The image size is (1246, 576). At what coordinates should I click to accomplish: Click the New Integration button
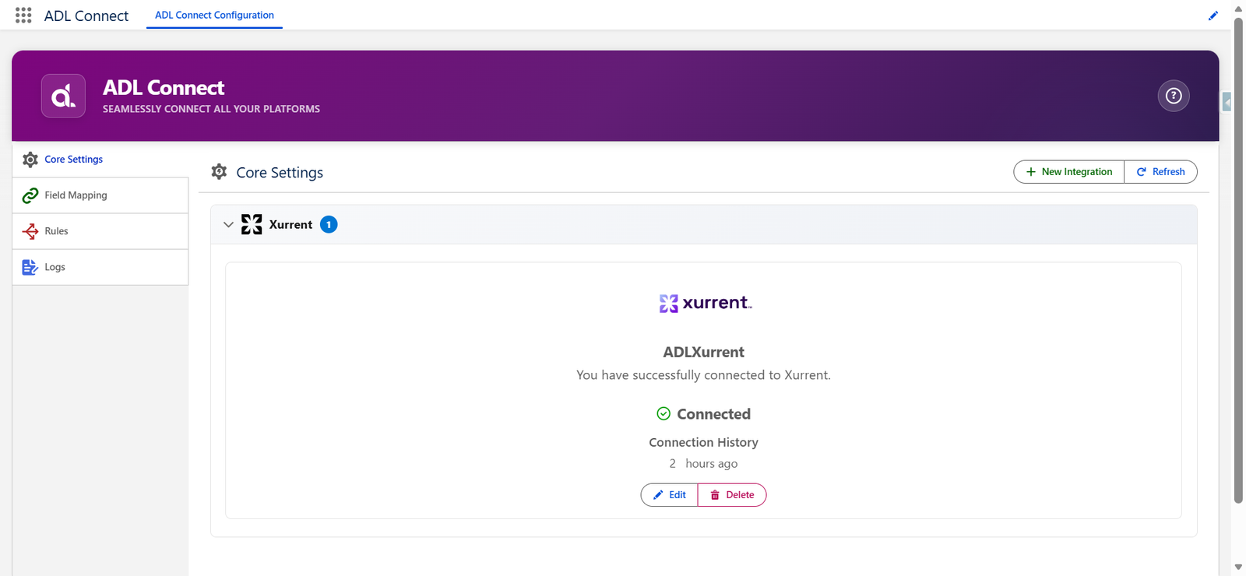click(1069, 172)
